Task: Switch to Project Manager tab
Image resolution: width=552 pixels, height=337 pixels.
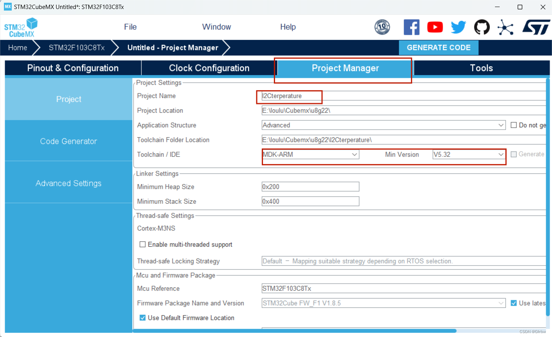Action: click(345, 68)
